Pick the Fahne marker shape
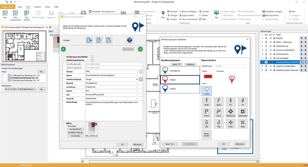The image size is (308, 167). (x=207, y=113)
